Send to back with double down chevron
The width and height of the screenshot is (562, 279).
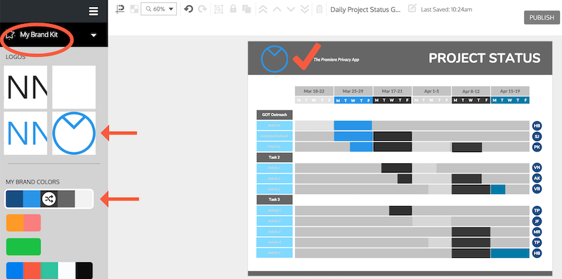(305, 9)
